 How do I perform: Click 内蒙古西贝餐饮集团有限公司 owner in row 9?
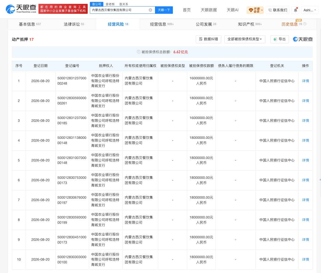coord(139,240)
